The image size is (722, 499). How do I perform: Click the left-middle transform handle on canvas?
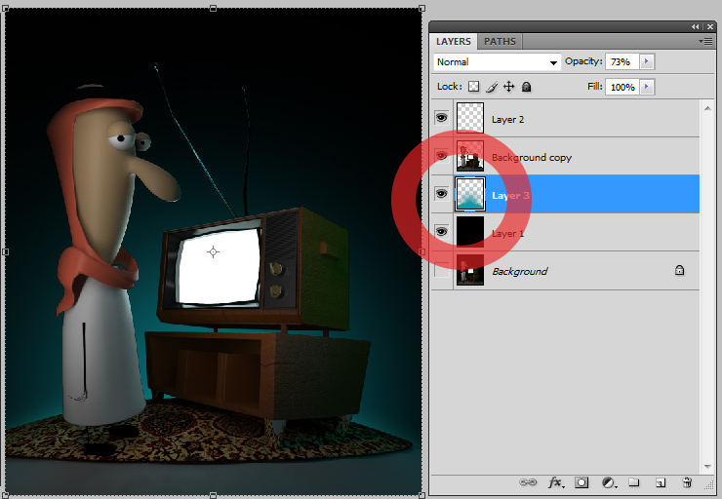[x=6, y=252]
